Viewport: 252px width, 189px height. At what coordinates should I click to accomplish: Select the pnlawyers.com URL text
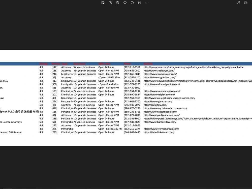[194, 67]
